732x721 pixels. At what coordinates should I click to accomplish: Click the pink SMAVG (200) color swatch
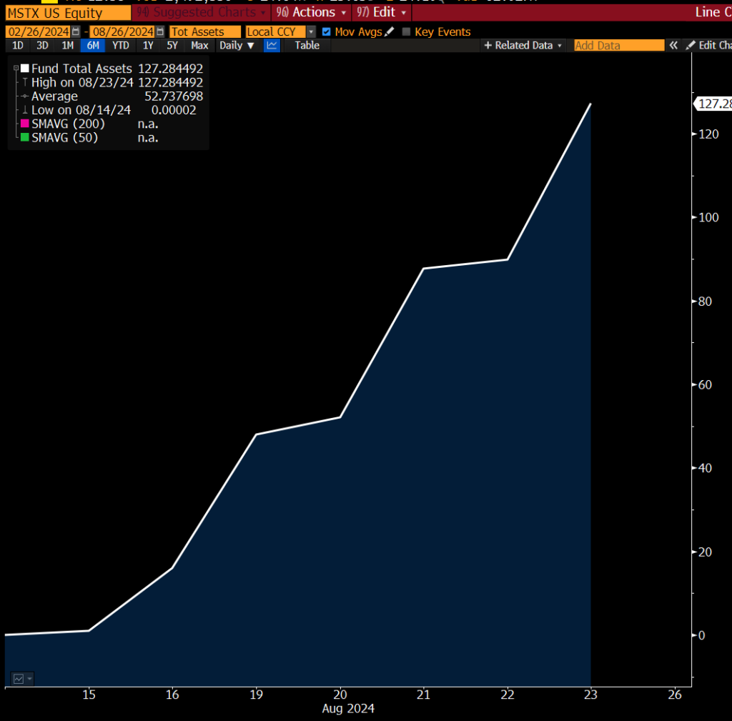click(25, 124)
